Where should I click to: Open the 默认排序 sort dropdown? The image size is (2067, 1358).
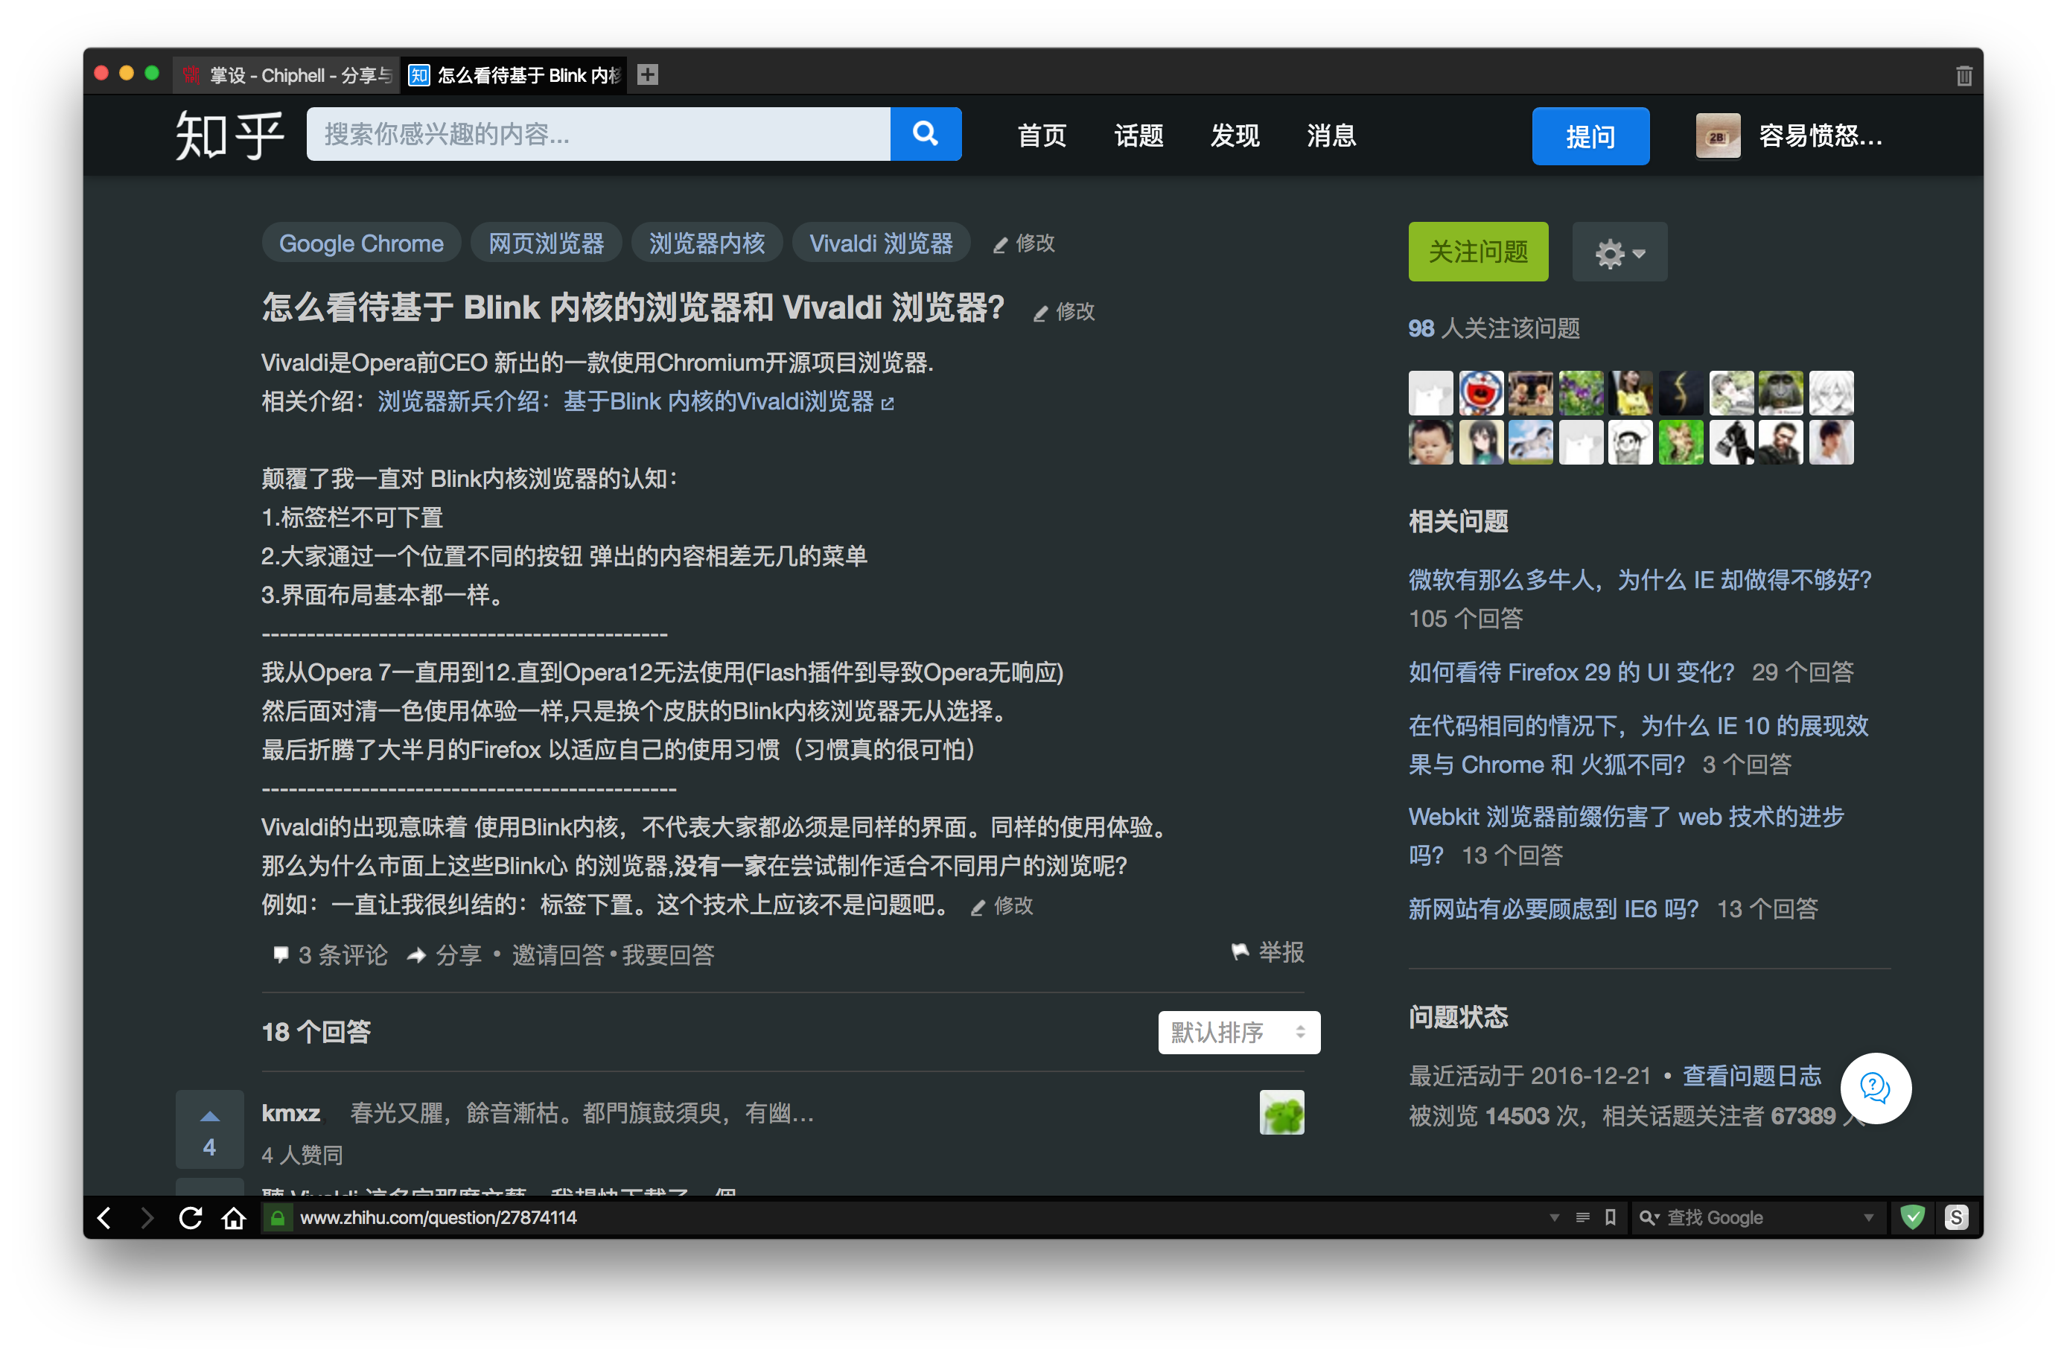(x=1238, y=1031)
